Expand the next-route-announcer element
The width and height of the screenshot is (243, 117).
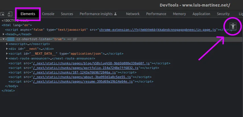coord(7,59)
